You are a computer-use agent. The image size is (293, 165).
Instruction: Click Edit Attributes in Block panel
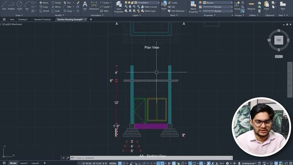coord(176,11)
